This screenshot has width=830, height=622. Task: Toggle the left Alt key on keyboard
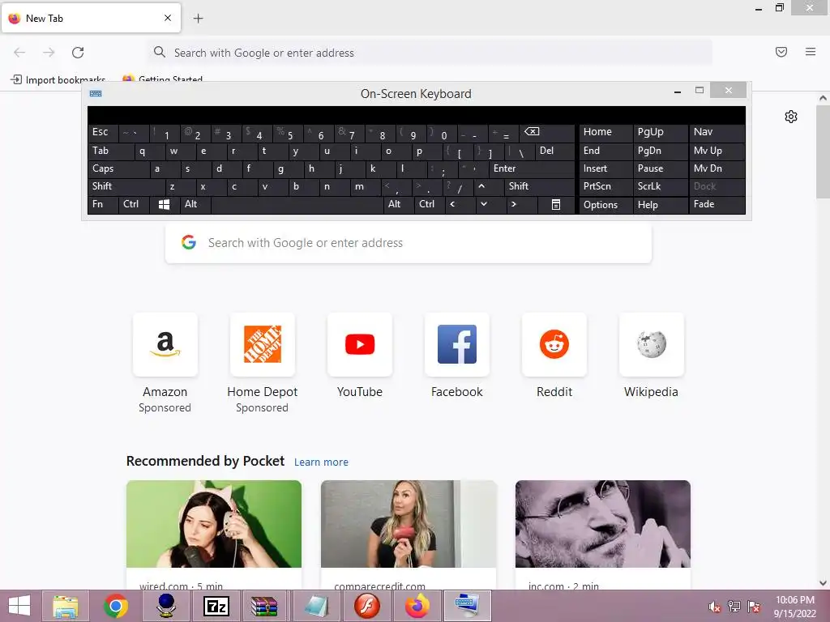coord(195,205)
